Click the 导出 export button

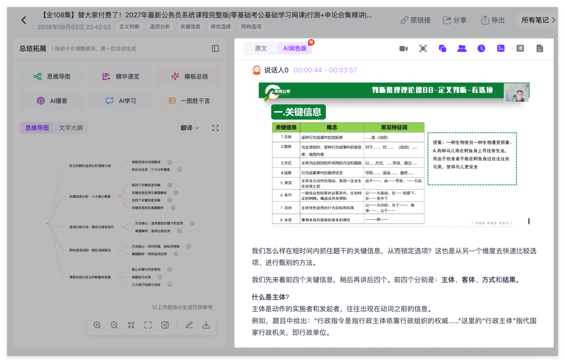pyautogui.click(x=493, y=20)
